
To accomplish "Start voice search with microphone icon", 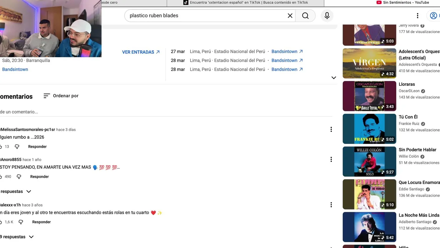I will (x=327, y=15).
